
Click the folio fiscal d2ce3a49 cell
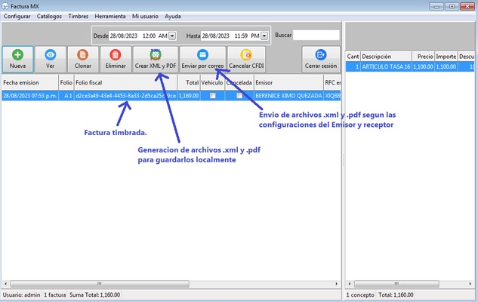coord(125,96)
